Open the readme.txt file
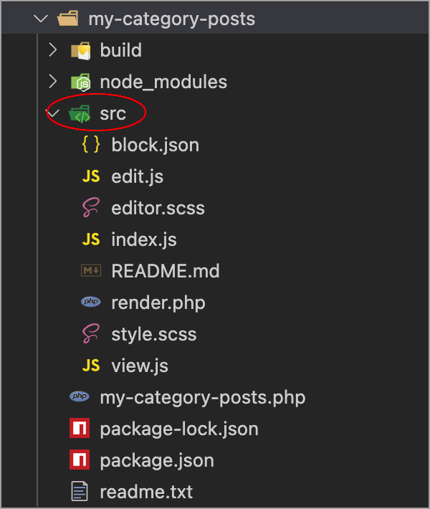This screenshot has width=430, height=509. pos(146,492)
